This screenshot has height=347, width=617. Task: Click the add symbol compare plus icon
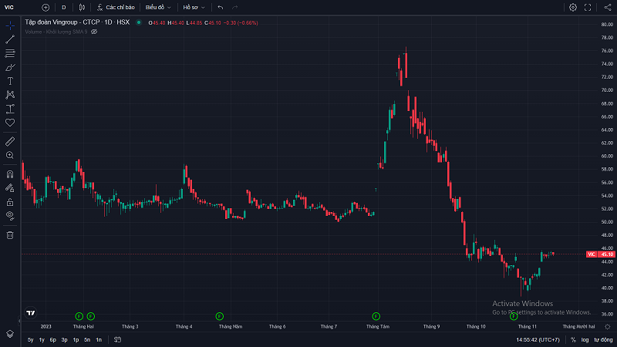pyautogui.click(x=46, y=7)
